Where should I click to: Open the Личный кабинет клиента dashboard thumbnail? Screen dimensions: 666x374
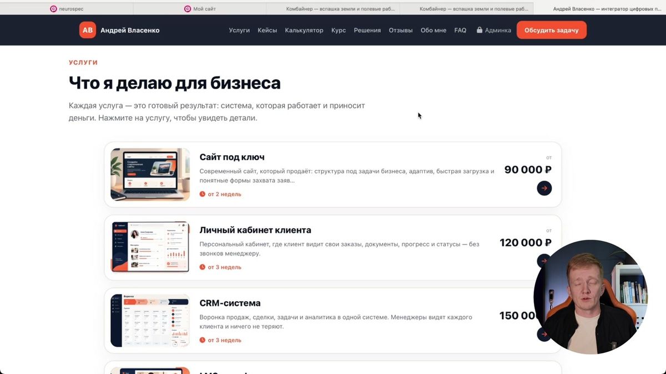point(150,247)
